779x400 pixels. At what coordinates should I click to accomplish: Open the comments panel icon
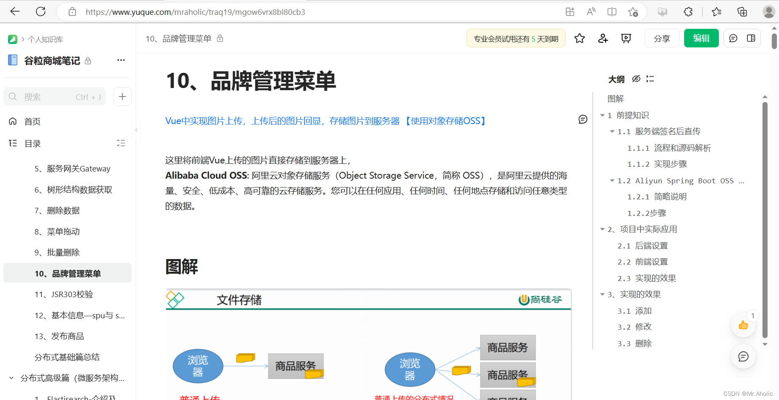(x=733, y=38)
